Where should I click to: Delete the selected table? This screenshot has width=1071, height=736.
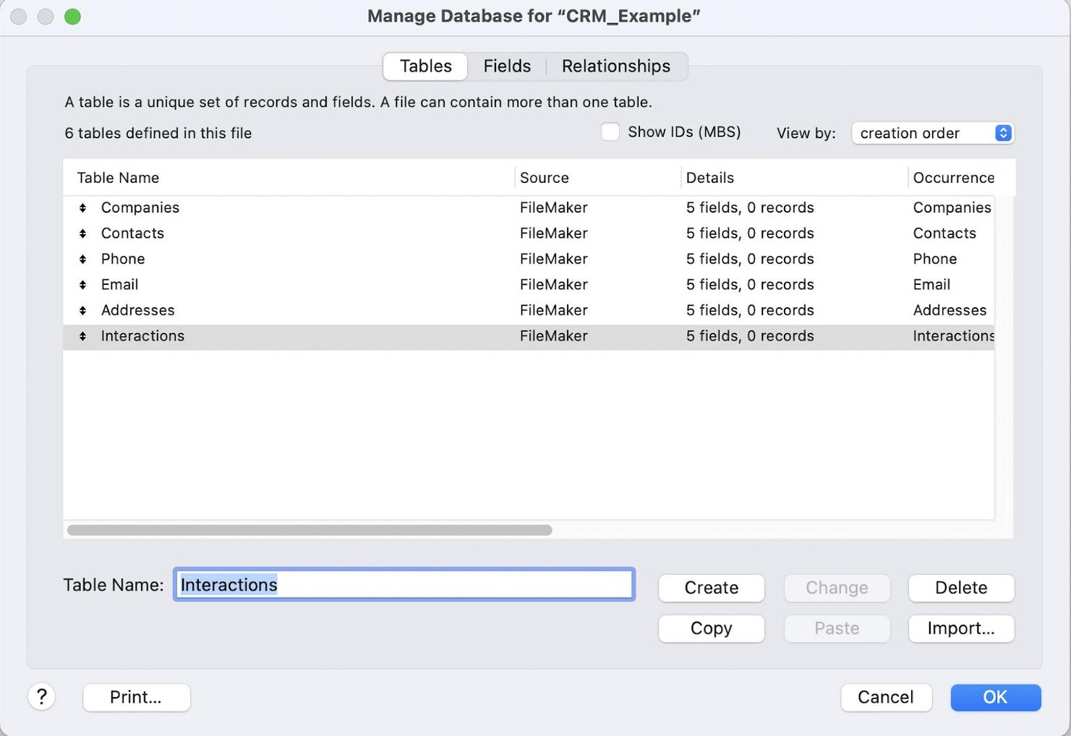pyautogui.click(x=961, y=588)
